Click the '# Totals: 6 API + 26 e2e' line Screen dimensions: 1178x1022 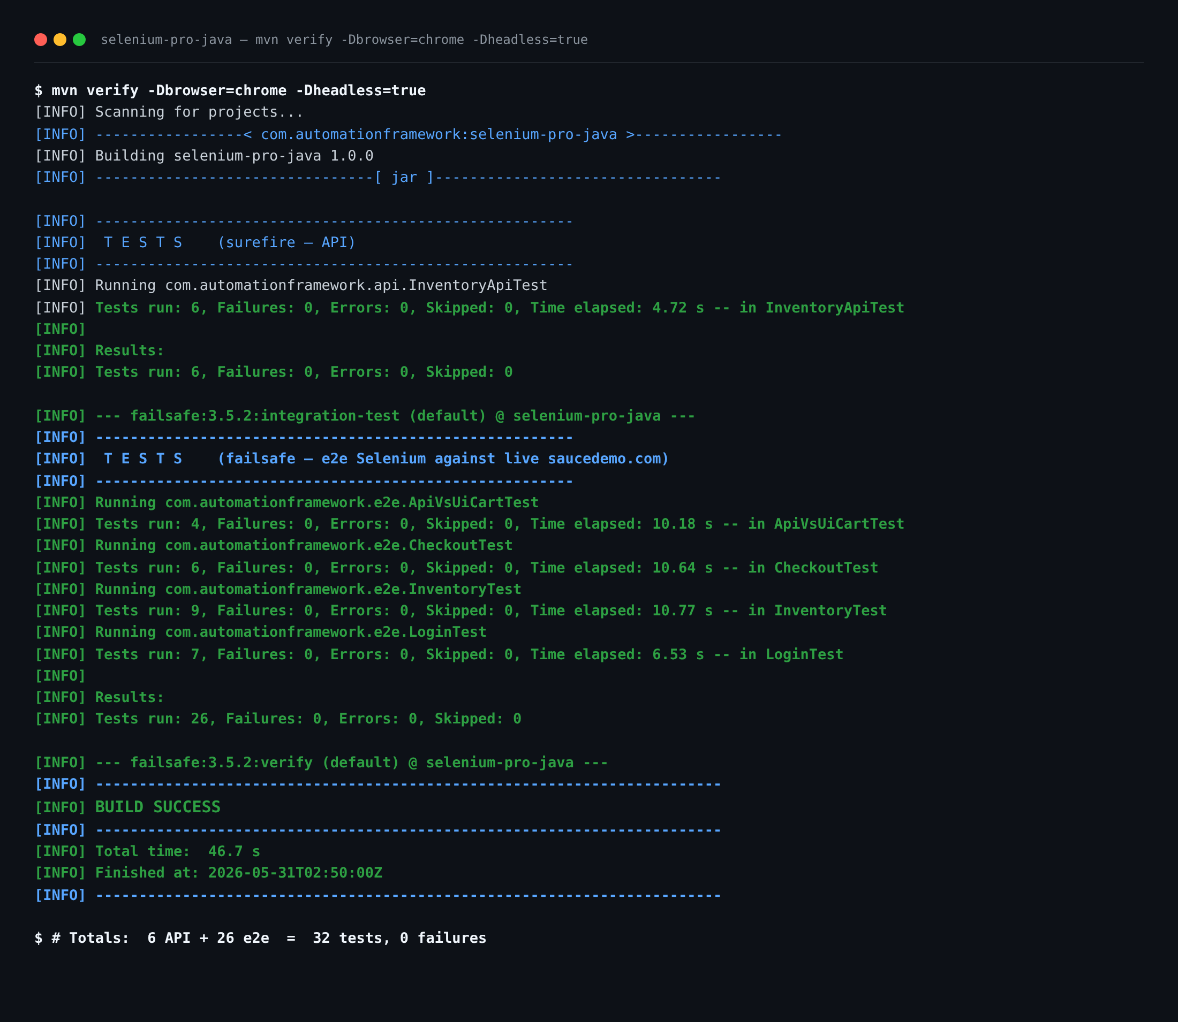[260, 938]
